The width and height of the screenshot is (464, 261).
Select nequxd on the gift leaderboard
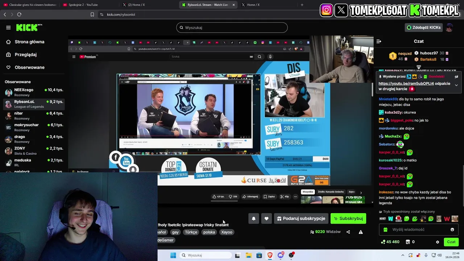coord(401,56)
